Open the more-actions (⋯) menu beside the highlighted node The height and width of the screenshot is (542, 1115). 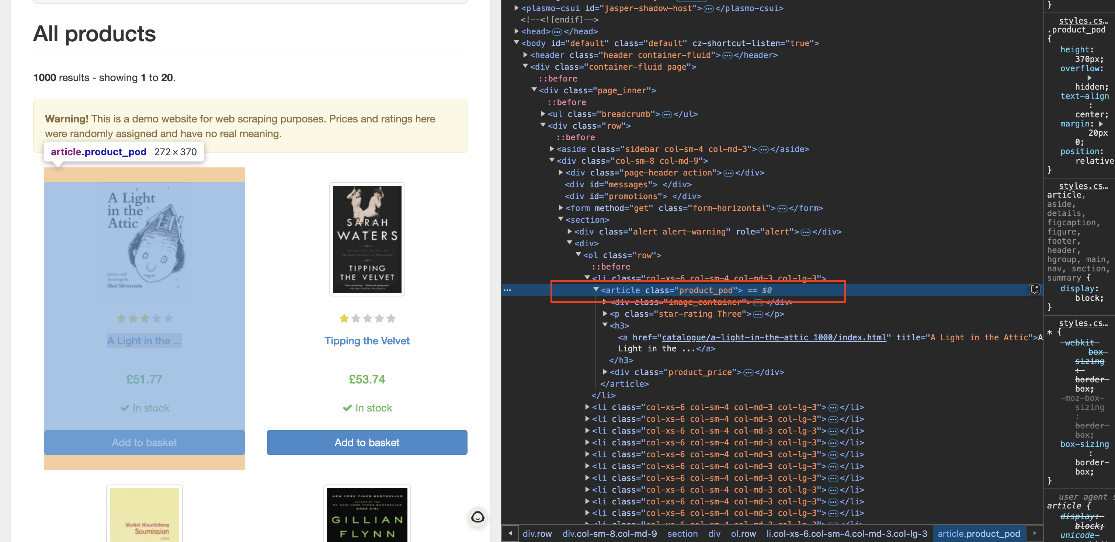pos(507,290)
